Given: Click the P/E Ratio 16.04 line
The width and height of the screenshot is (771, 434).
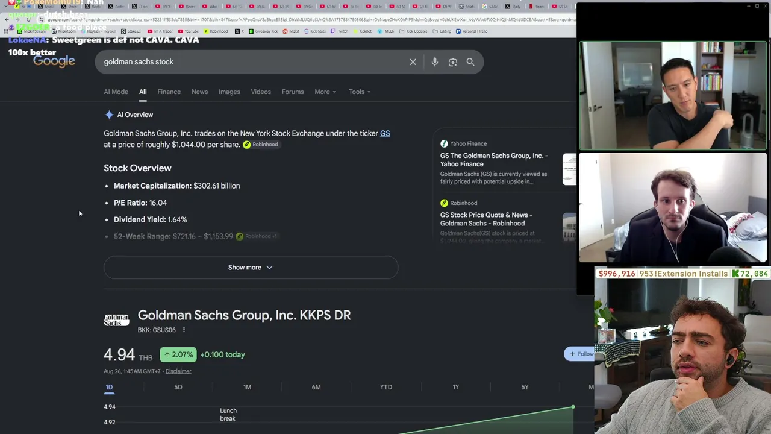Looking at the screenshot, I should point(140,203).
